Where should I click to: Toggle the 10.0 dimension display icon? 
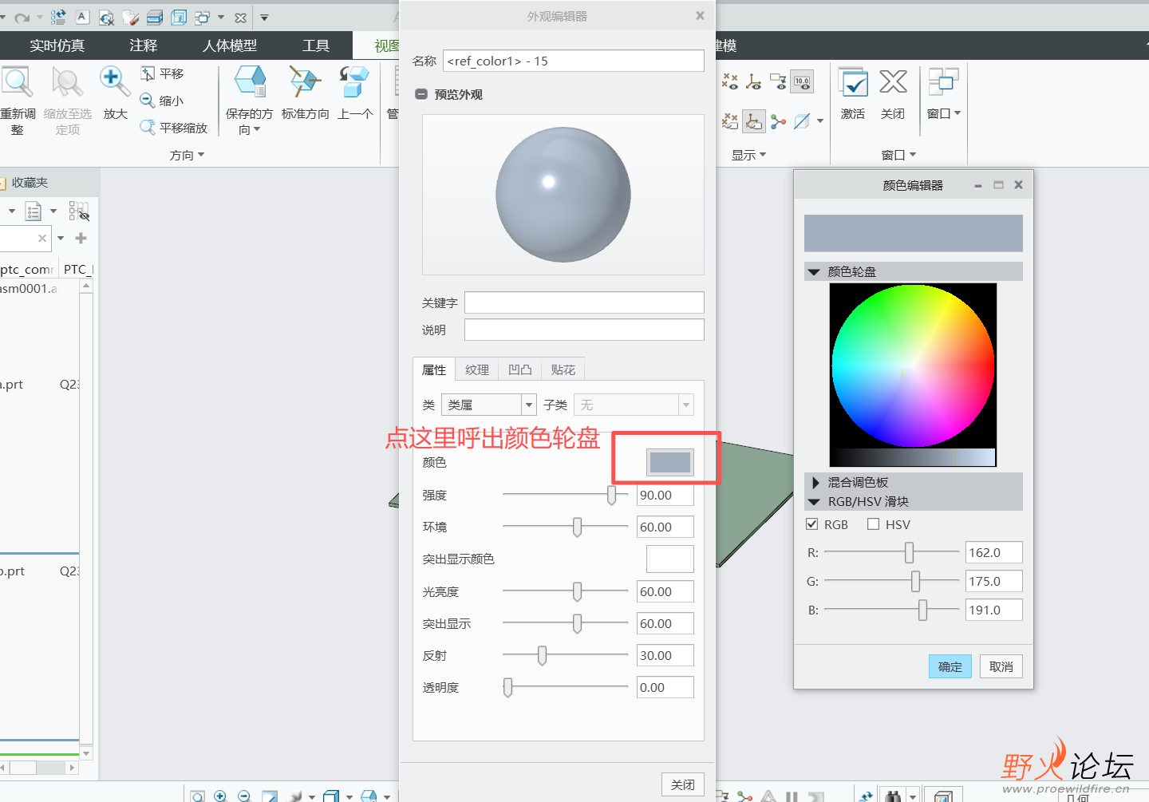point(802,81)
